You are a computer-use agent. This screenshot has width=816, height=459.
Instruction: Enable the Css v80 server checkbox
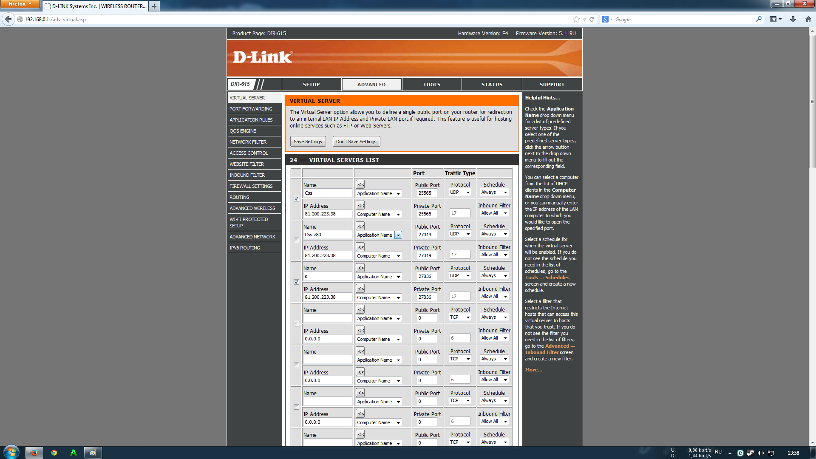296,241
